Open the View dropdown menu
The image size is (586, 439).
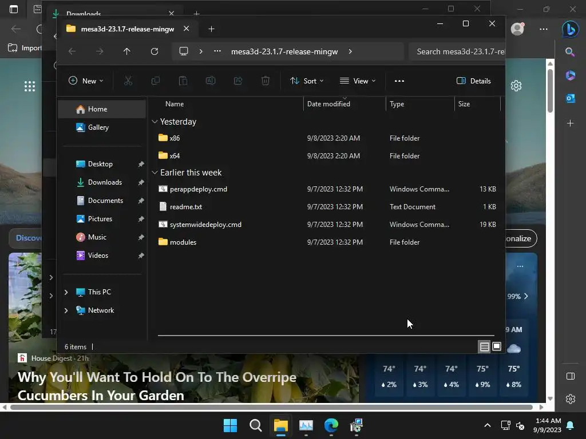[357, 81]
